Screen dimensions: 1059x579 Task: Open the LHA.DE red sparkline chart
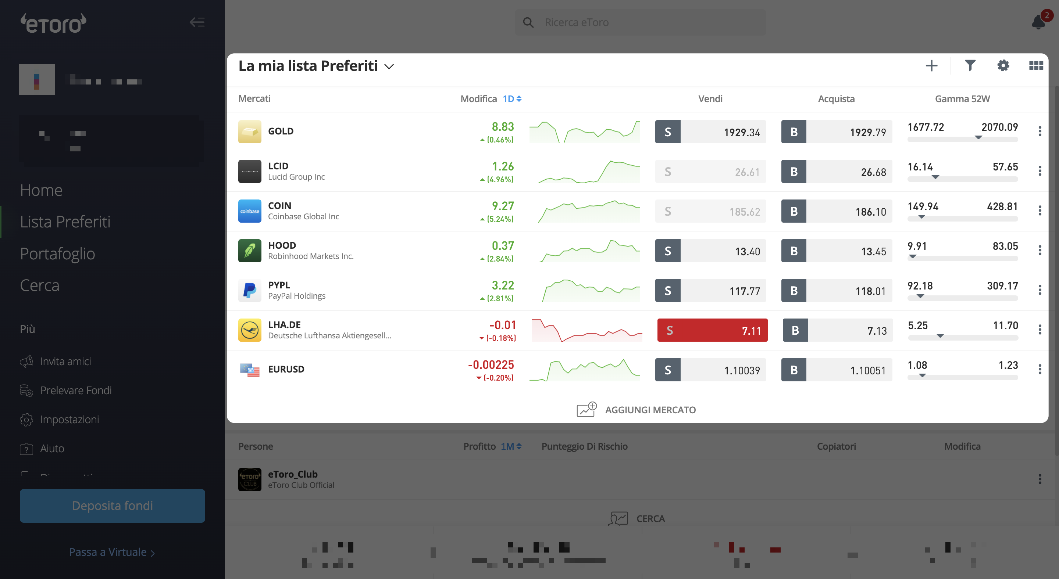586,330
